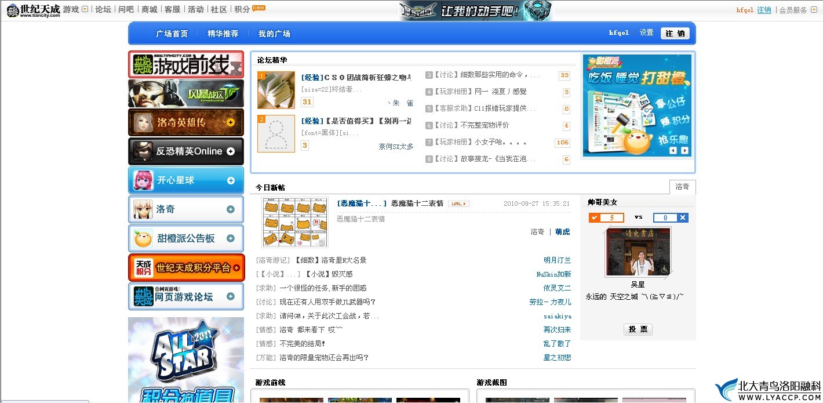Click reply count 106 badge
Viewport: 823px width, 403px height.
[x=562, y=143]
